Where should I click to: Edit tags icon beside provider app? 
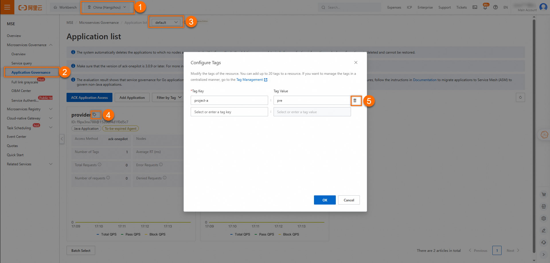coord(95,115)
